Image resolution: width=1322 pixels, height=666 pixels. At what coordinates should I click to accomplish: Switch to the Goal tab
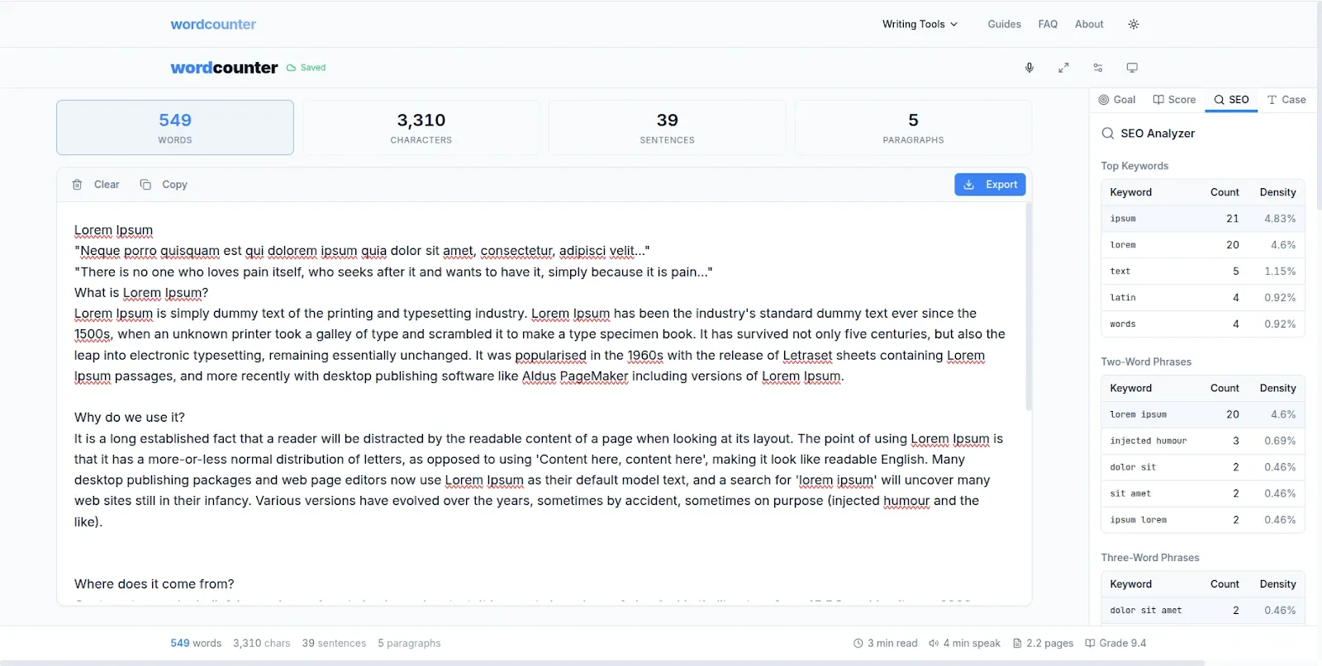(1117, 100)
